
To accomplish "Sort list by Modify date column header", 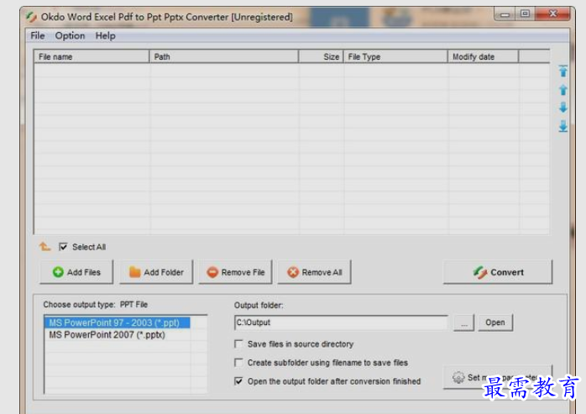I will point(484,57).
